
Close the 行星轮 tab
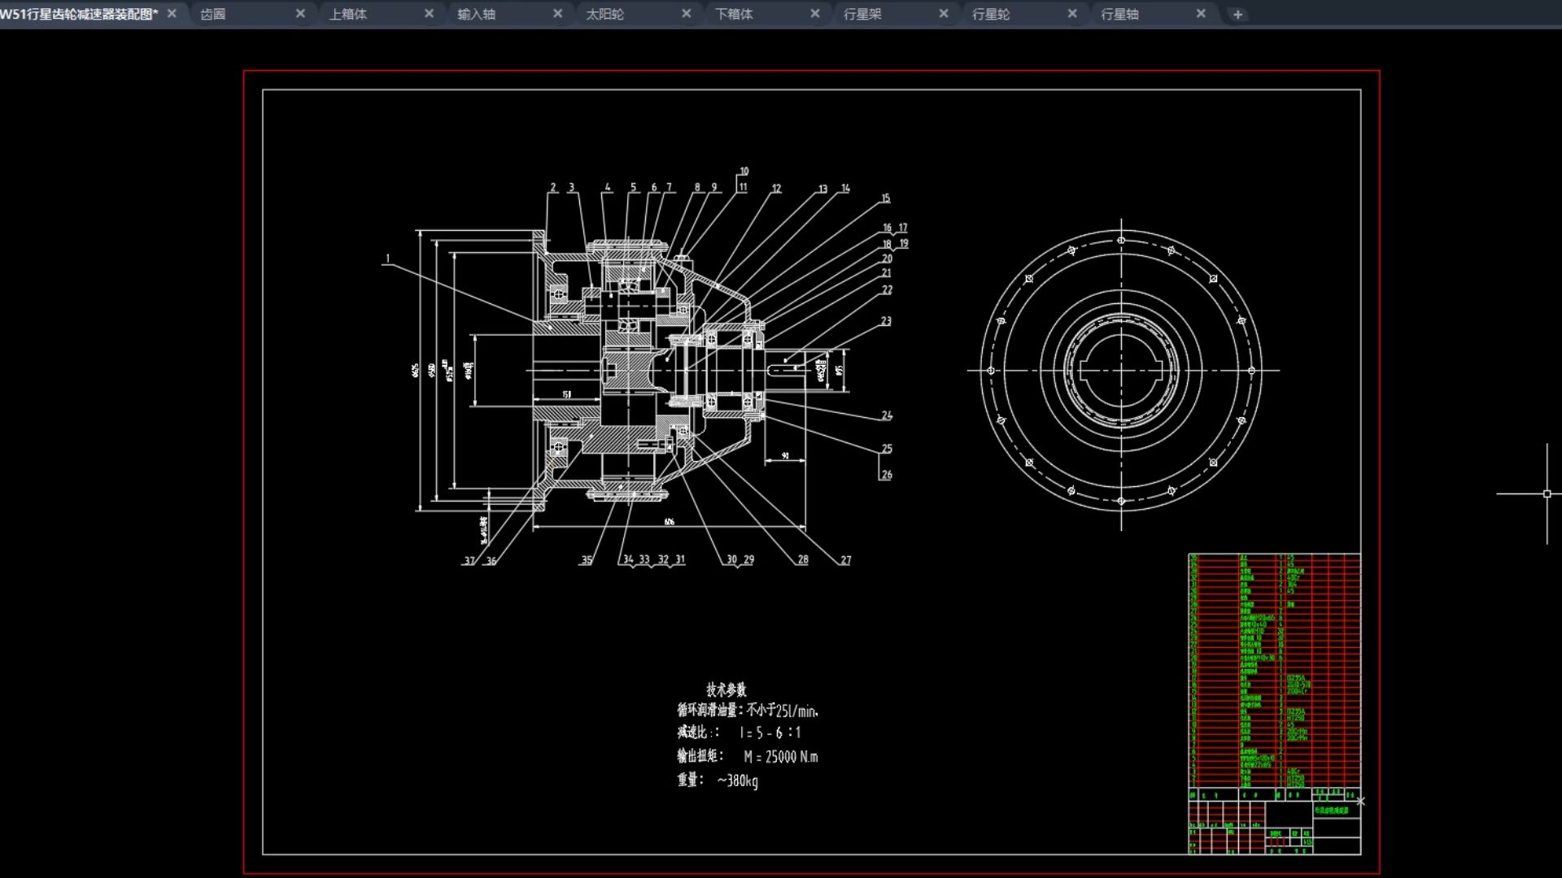[x=1071, y=14]
